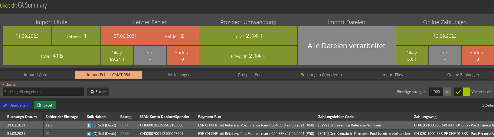The height and width of the screenshot is (137, 494).
Task: Click the green Total: 416 import runs tile
Action: click(51, 56)
